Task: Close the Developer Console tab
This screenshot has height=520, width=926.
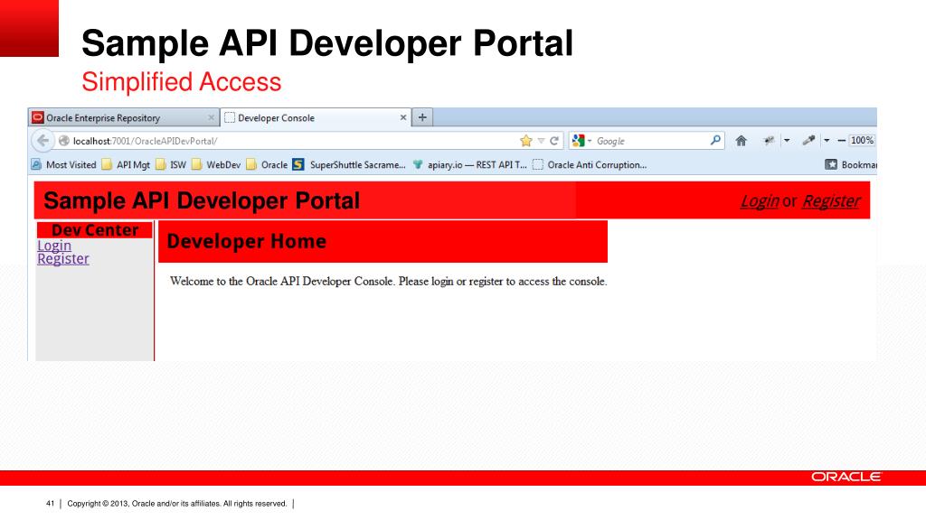Action: pos(402,118)
